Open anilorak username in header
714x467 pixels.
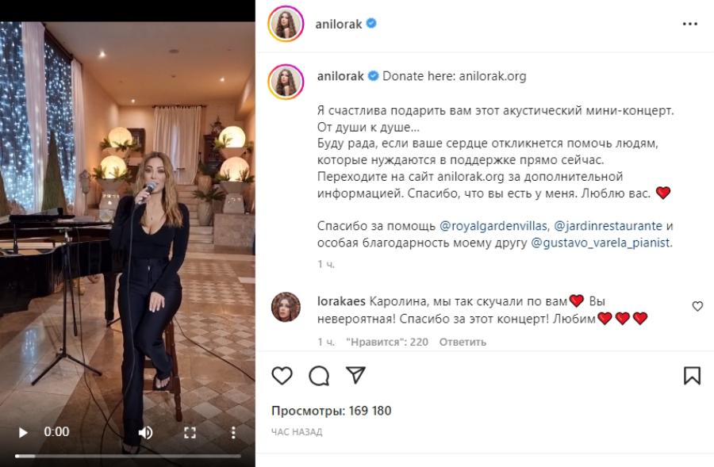(338, 24)
